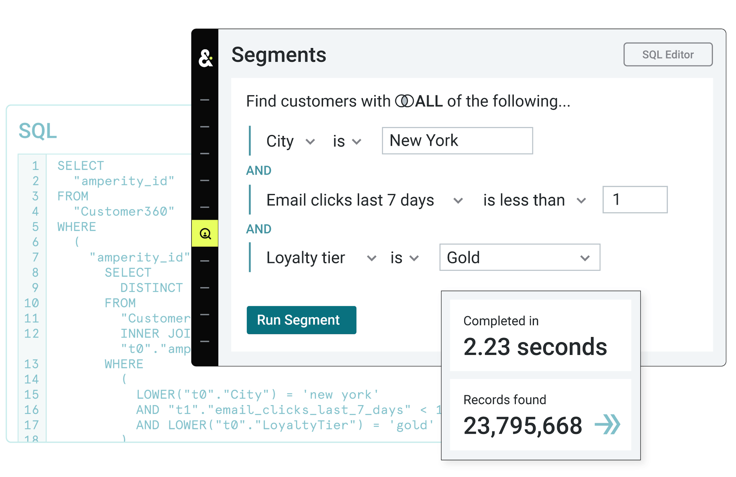Open the 'is' operator dropdown for City
This screenshot has height=477, width=736.
pyautogui.click(x=356, y=142)
